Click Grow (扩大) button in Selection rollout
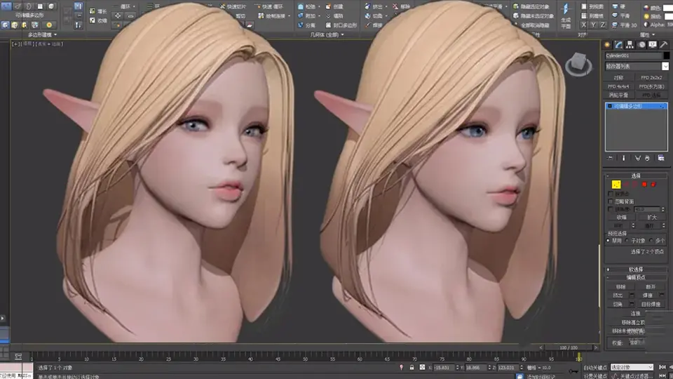 tap(652, 218)
